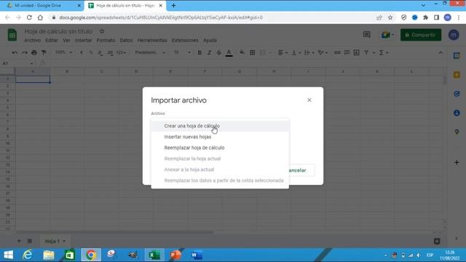Click the print icon

click(34, 52)
